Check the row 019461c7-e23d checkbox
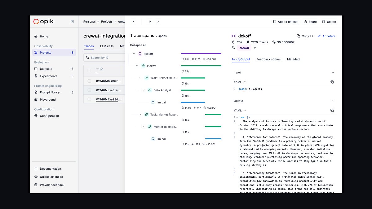The image size is (372, 209). (x=89, y=99)
